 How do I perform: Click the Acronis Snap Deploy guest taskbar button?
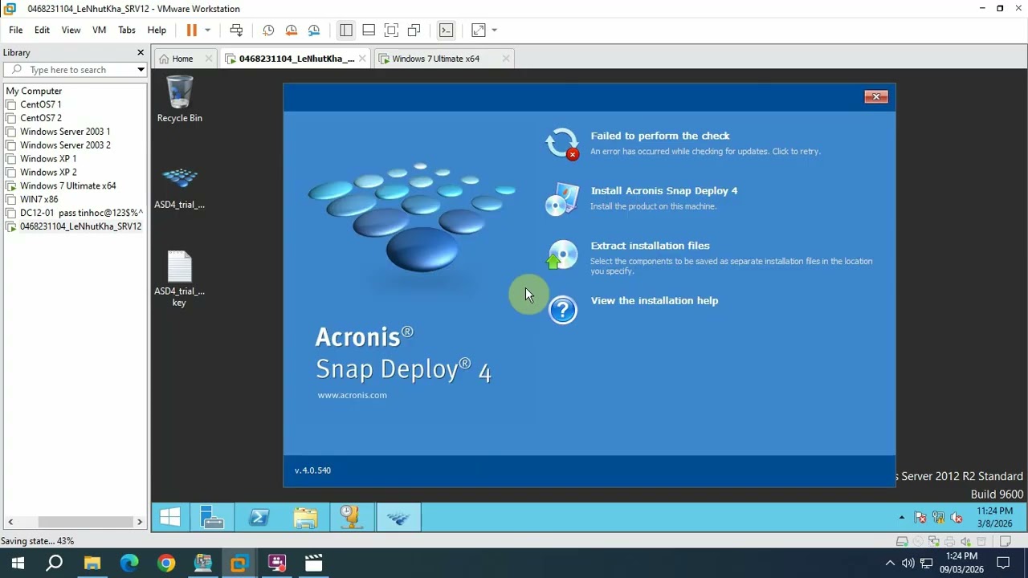[398, 518]
